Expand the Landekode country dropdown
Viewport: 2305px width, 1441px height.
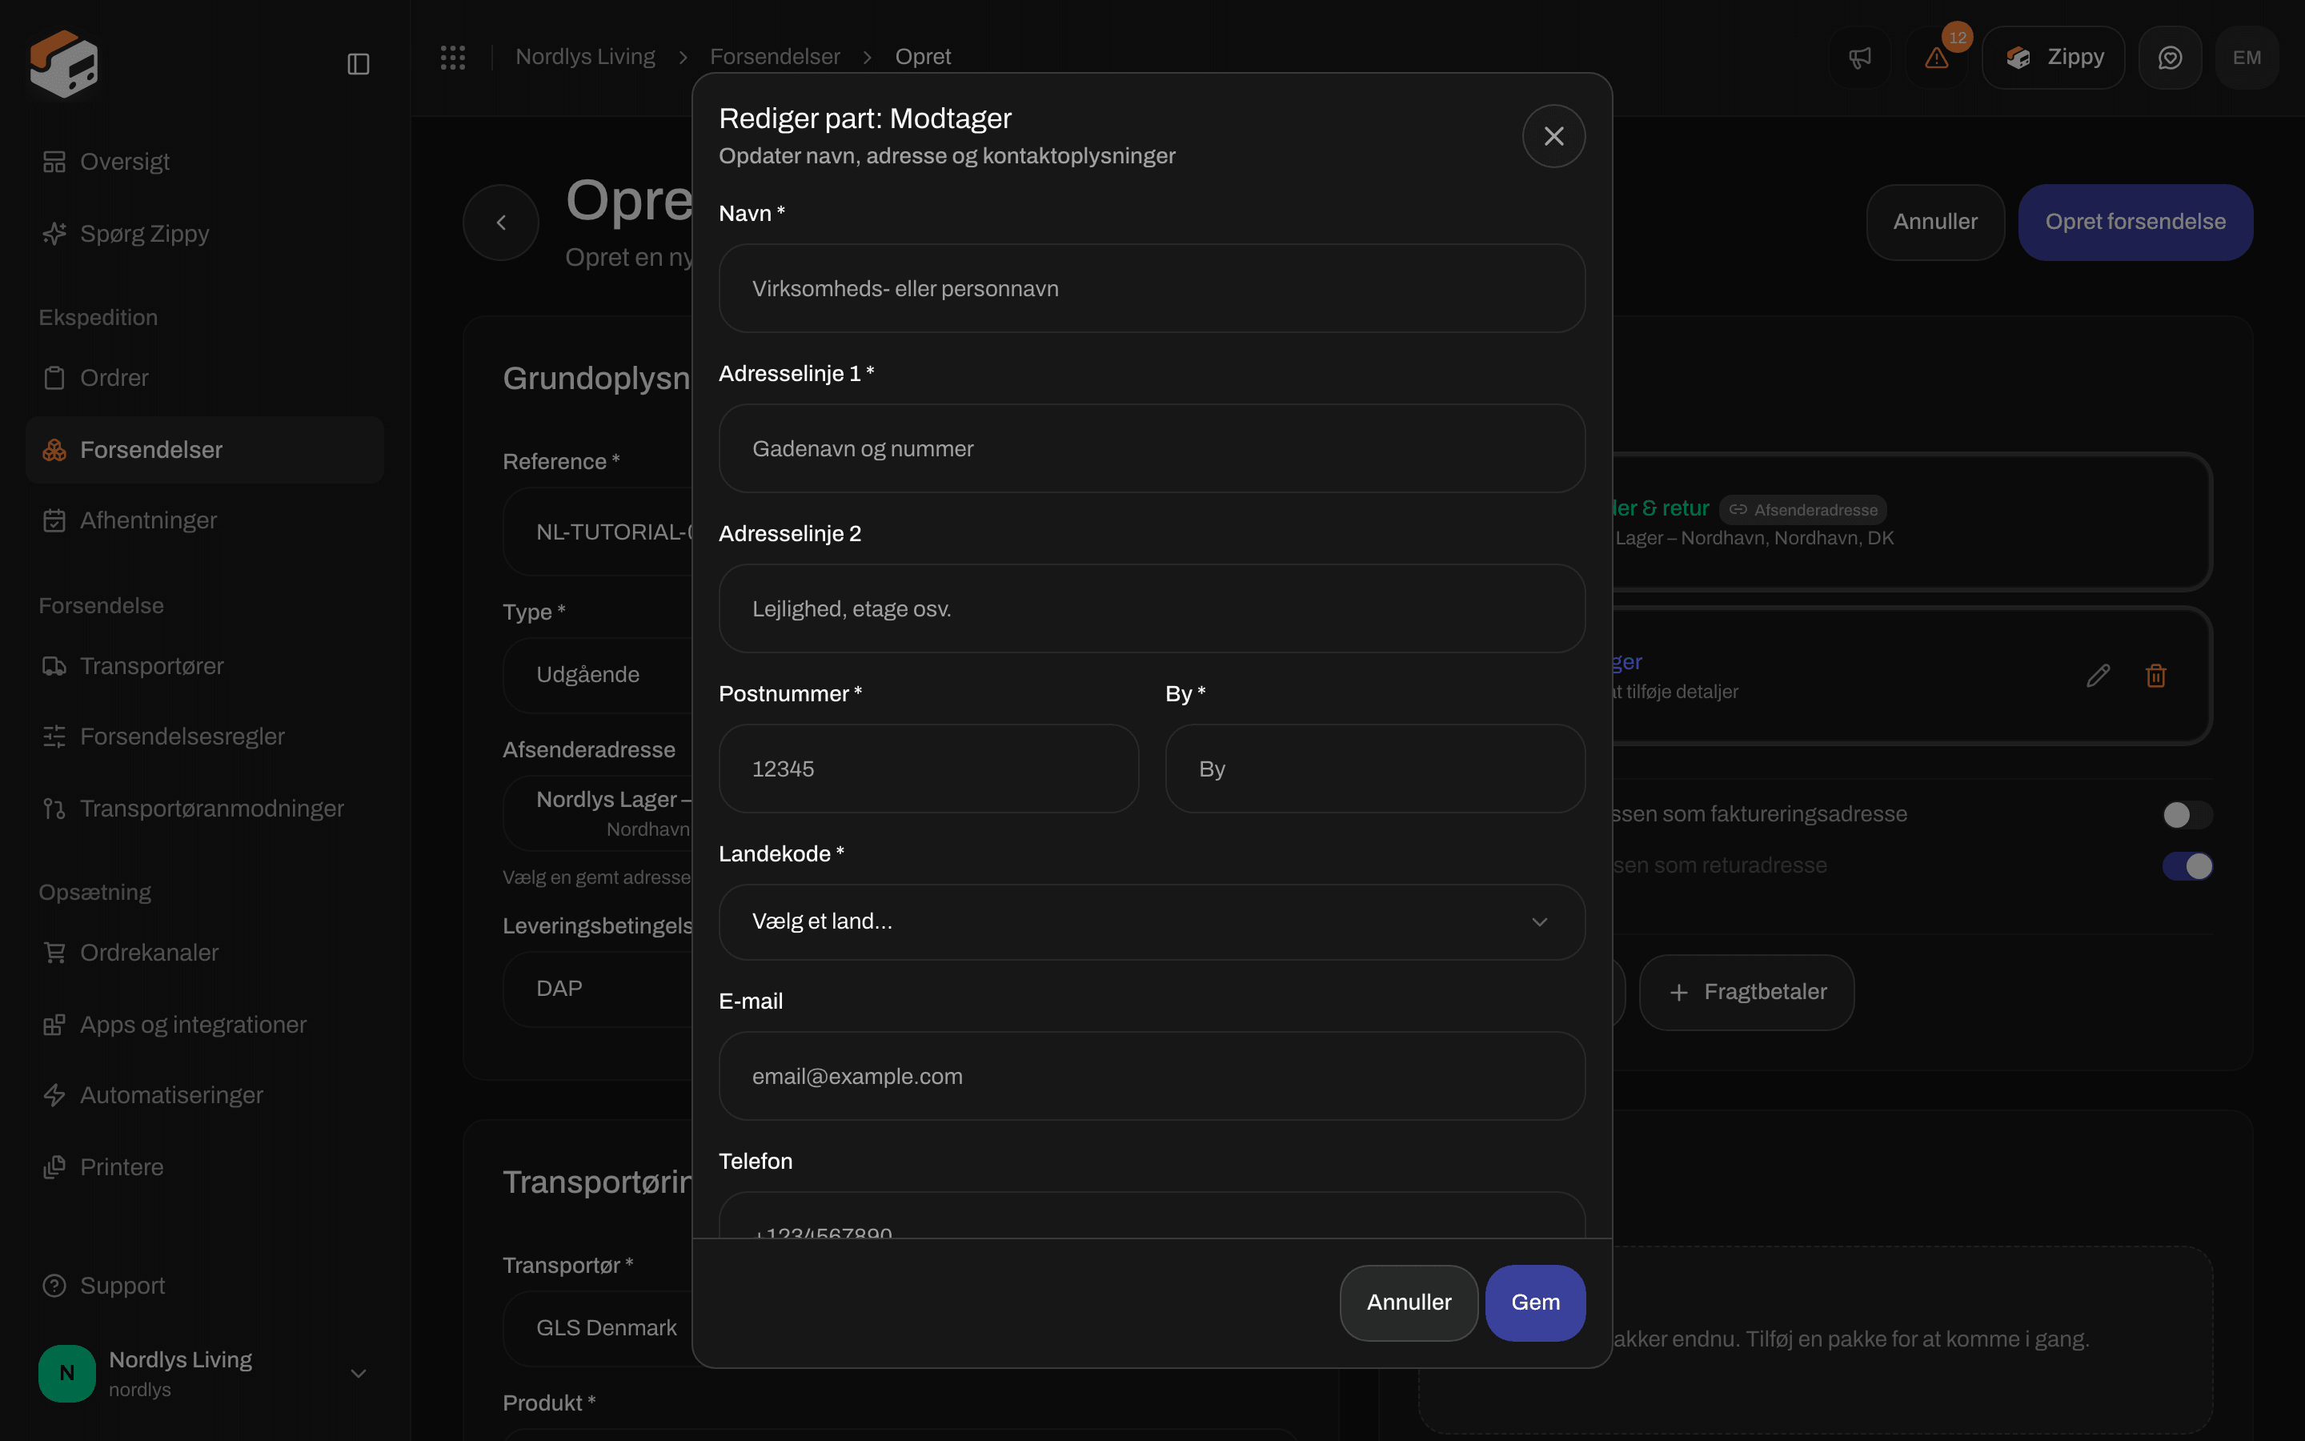coord(1152,921)
